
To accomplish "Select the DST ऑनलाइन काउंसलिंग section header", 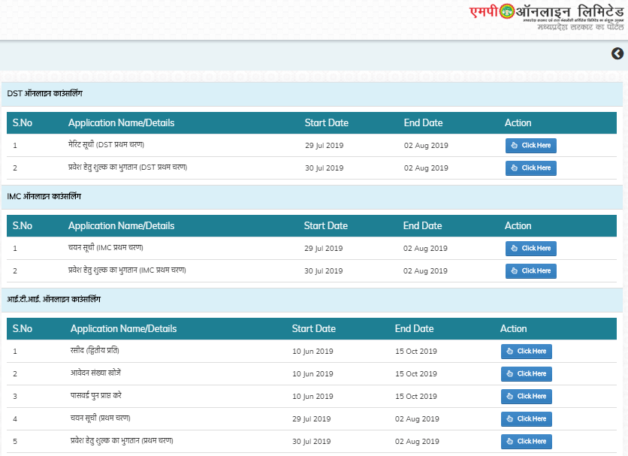I will tap(45, 94).
